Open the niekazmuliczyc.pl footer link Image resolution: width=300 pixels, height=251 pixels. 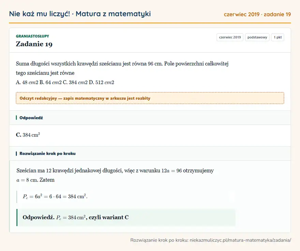tap(240, 240)
